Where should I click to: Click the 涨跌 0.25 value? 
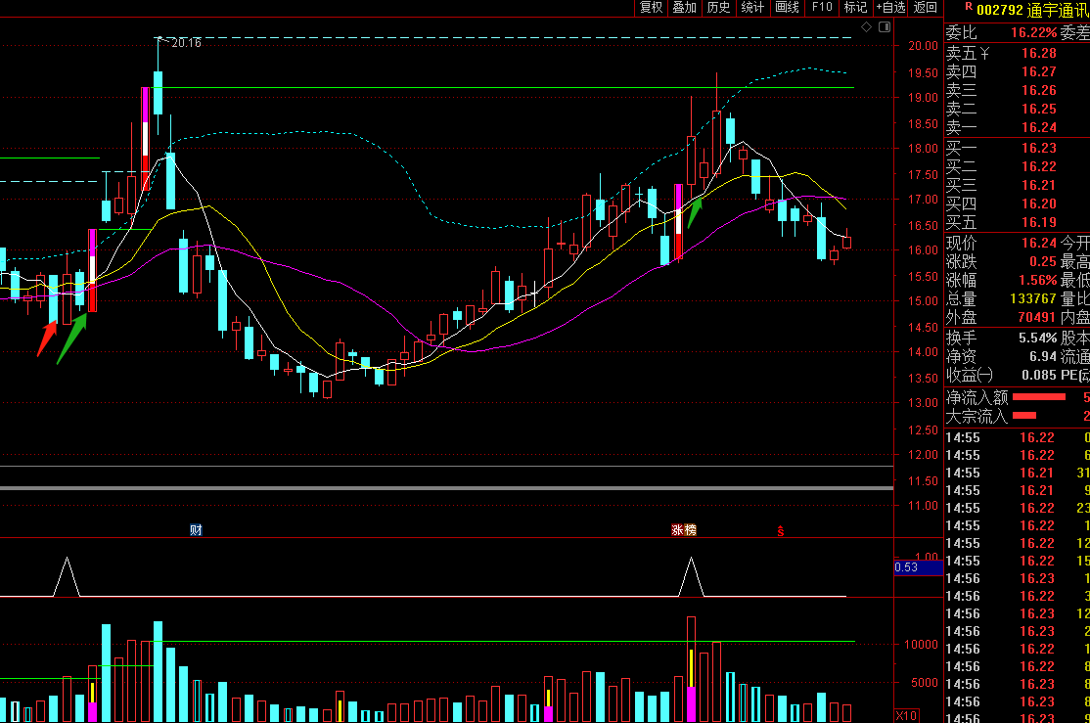coord(1043,261)
